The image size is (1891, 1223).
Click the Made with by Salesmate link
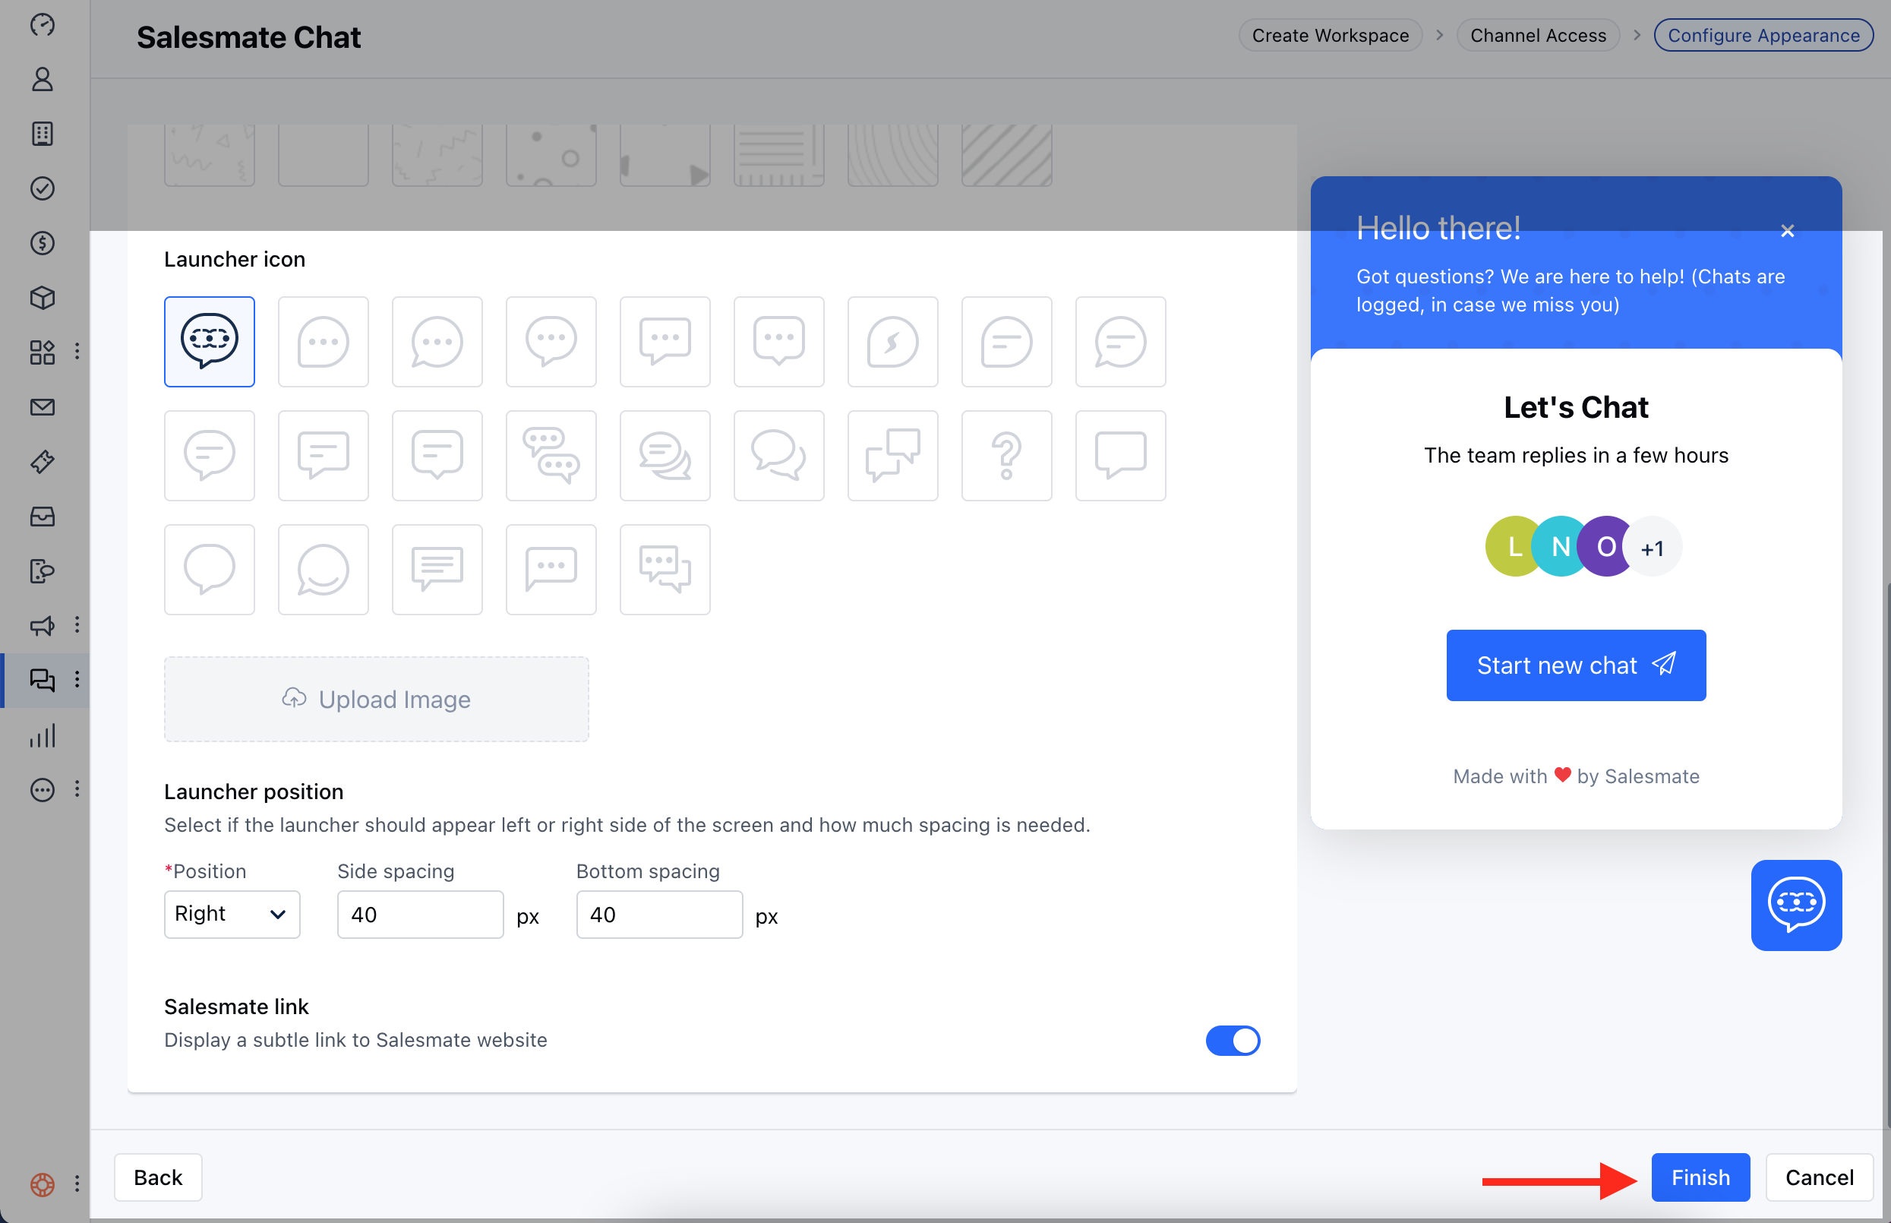(1576, 776)
